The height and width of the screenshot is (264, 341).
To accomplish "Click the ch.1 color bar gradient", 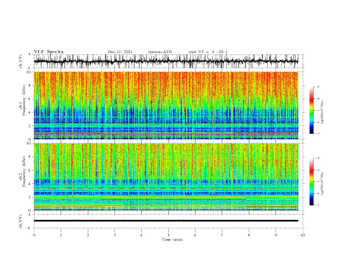I will pyautogui.click(x=311, y=110).
